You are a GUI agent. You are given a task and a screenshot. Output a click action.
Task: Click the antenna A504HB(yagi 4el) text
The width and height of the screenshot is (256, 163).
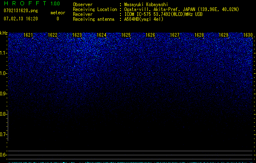click(144, 19)
